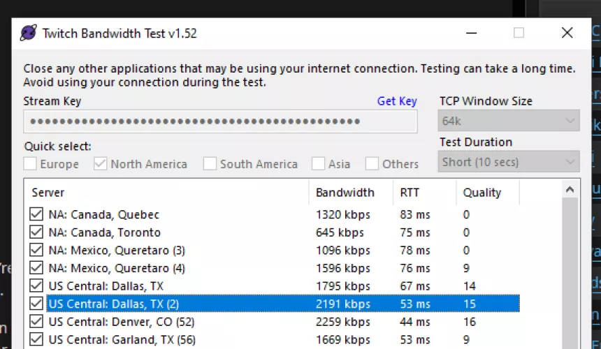Image resolution: width=601 pixels, height=349 pixels.
Task: Uncheck the NA: Canada, Toronto server
Action: tap(36, 232)
